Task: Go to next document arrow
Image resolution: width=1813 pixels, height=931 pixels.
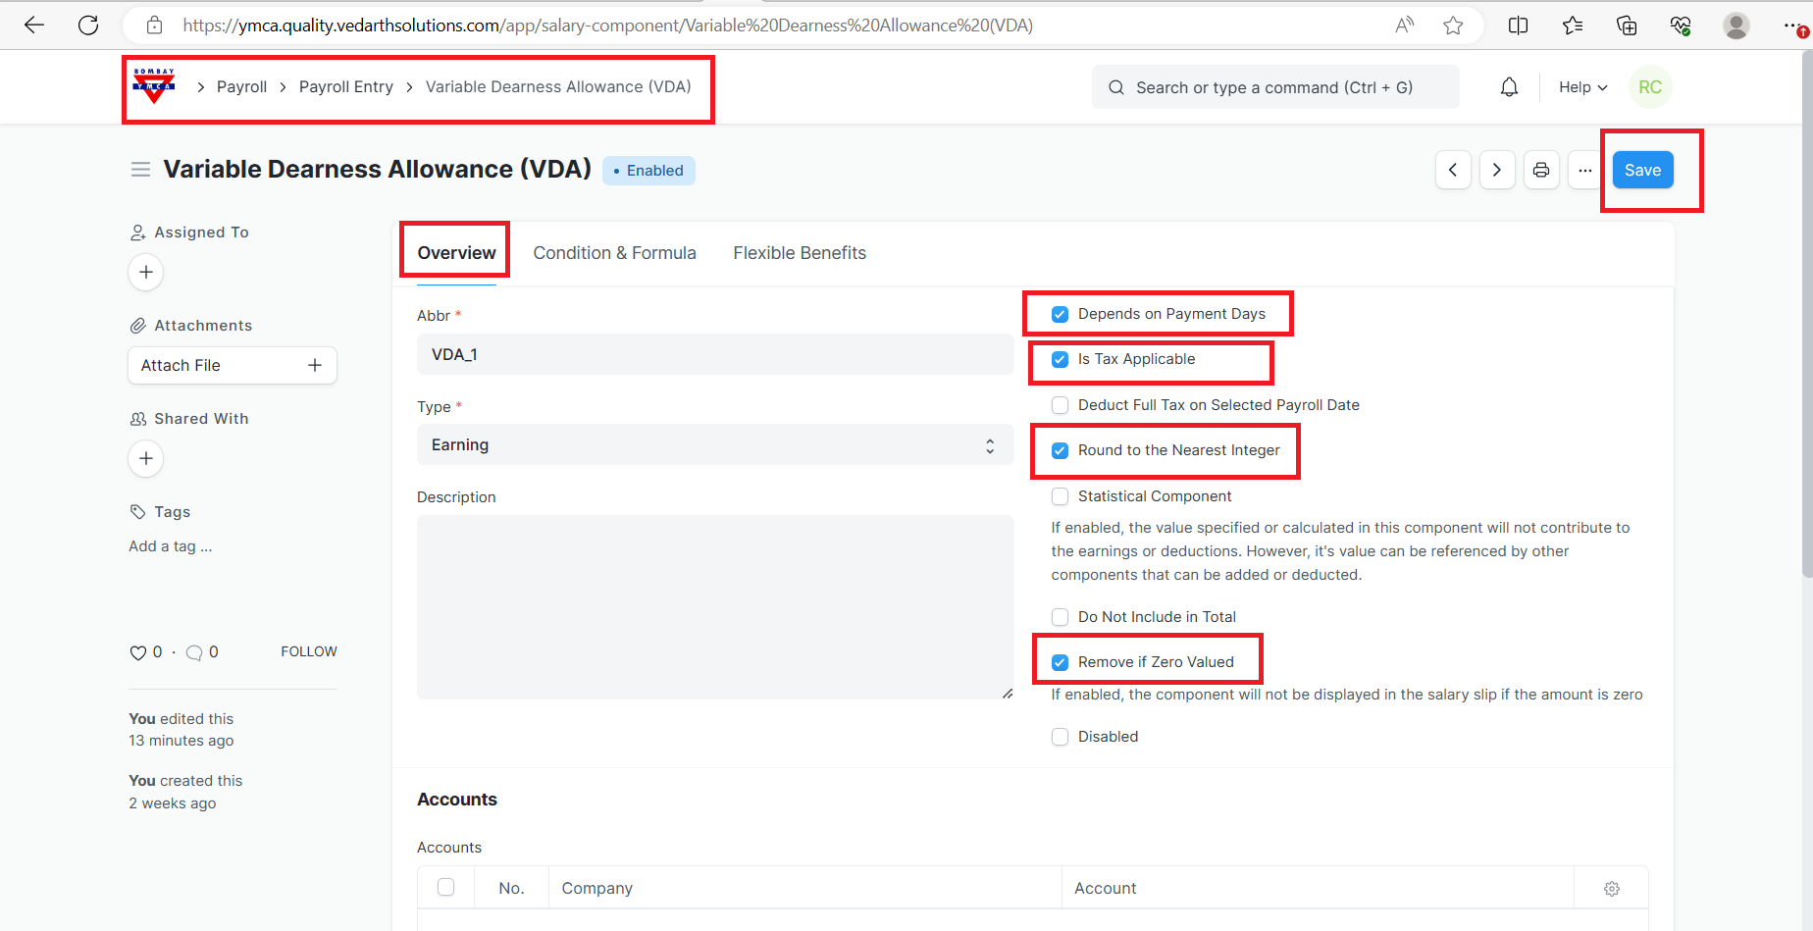Action: tap(1497, 170)
